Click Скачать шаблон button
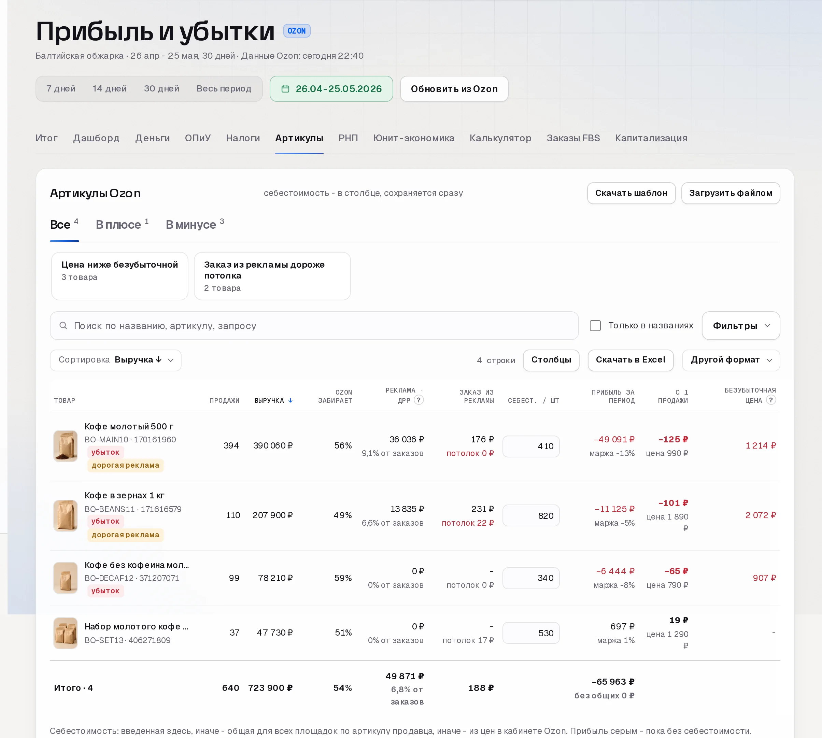822x738 pixels. 631,193
